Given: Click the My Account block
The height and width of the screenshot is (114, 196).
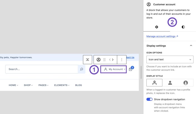Looking at the screenshot, I should click(114, 69).
